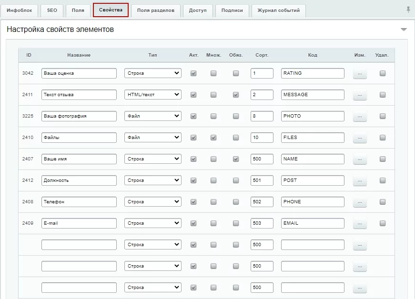This screenshot has width=415, height=299.
Task: Click the Название column header
Action: [79, 55]
